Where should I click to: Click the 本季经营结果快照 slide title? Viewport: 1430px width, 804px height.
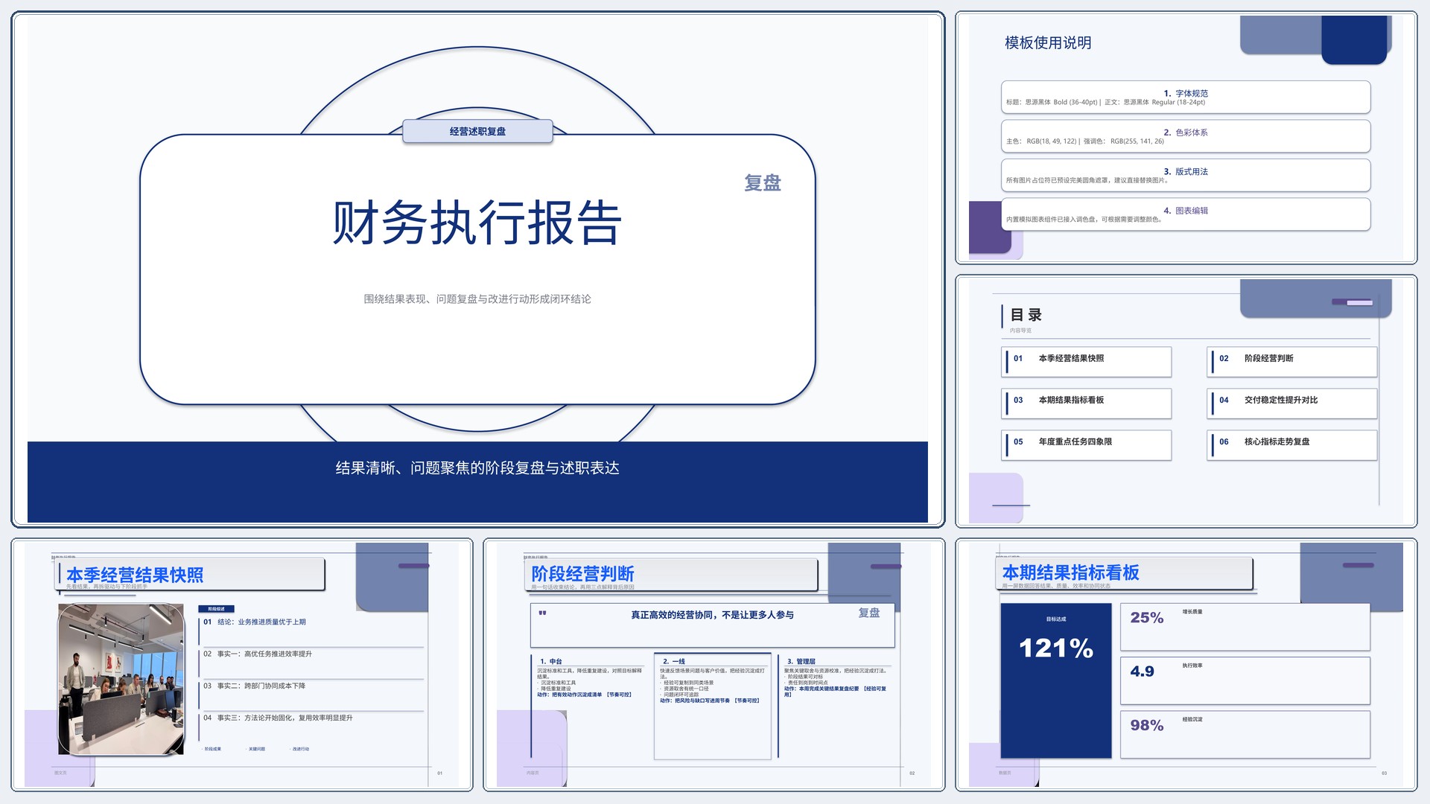(135, 575)
